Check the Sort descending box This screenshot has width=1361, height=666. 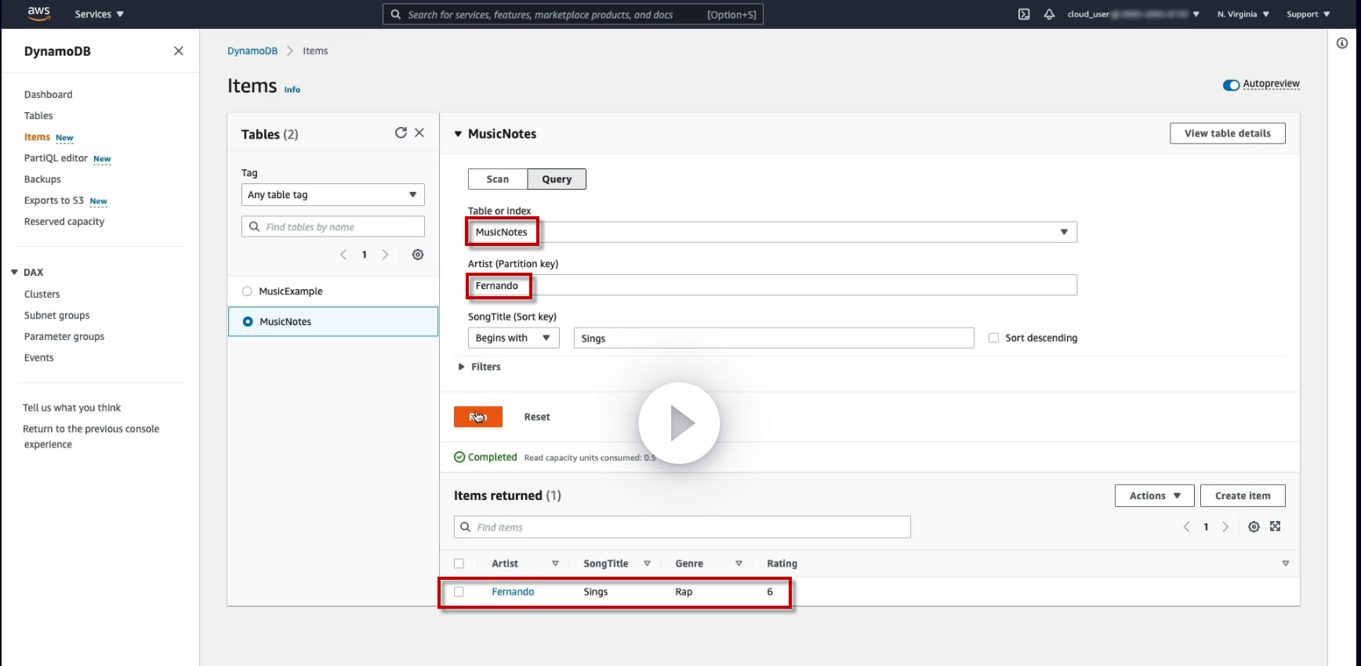993,338
